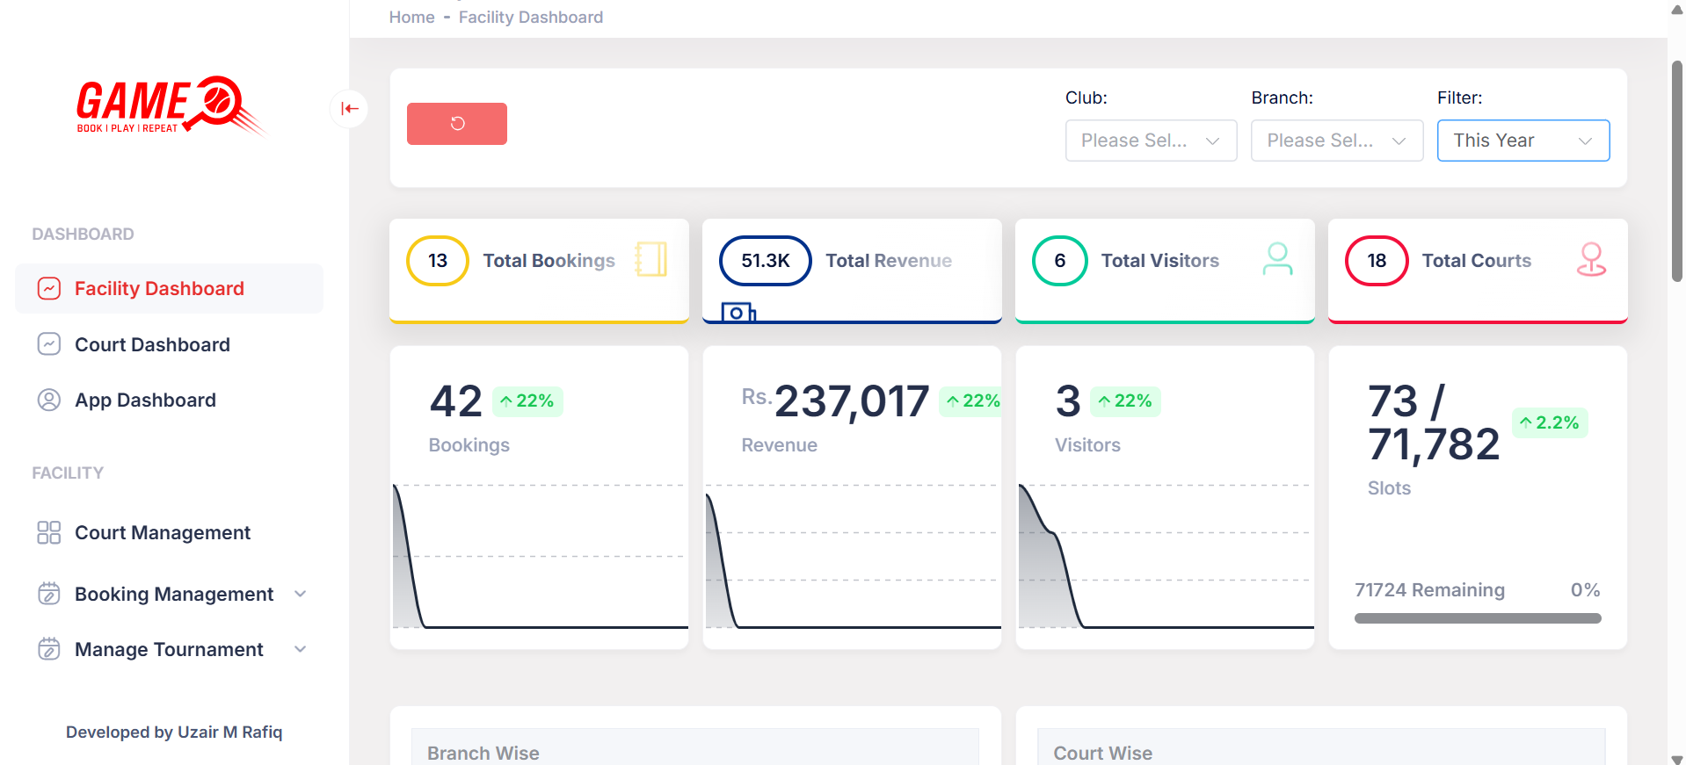Image resolution: width=1686 pixels, height=765 pixels.
Task: Click the Revenue area chart
Action: [853, 556]
